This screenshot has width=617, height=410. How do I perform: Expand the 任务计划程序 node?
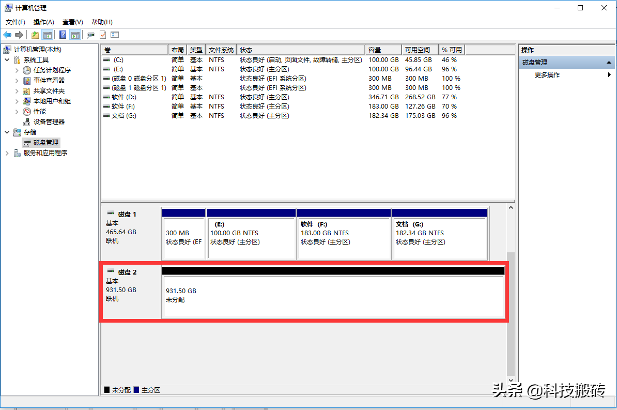point(17,70)
